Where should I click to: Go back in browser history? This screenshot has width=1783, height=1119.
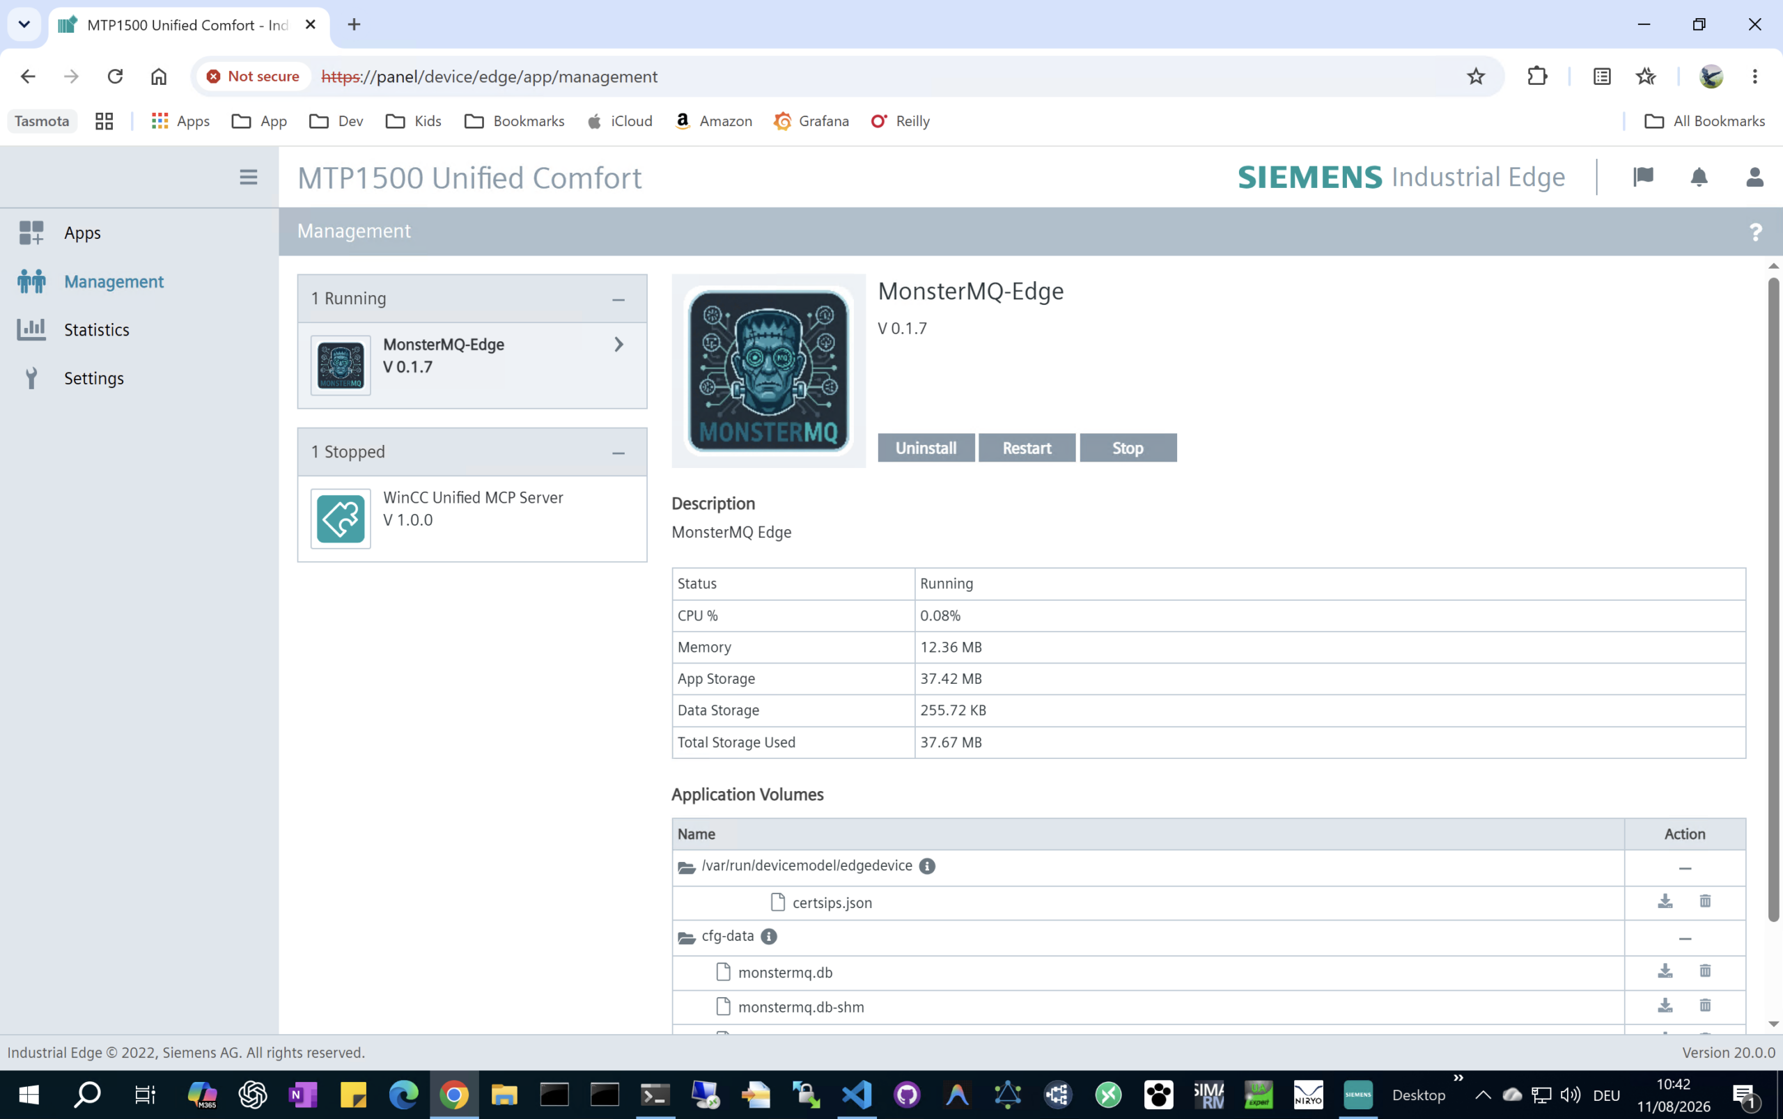(x=28, y=76)
